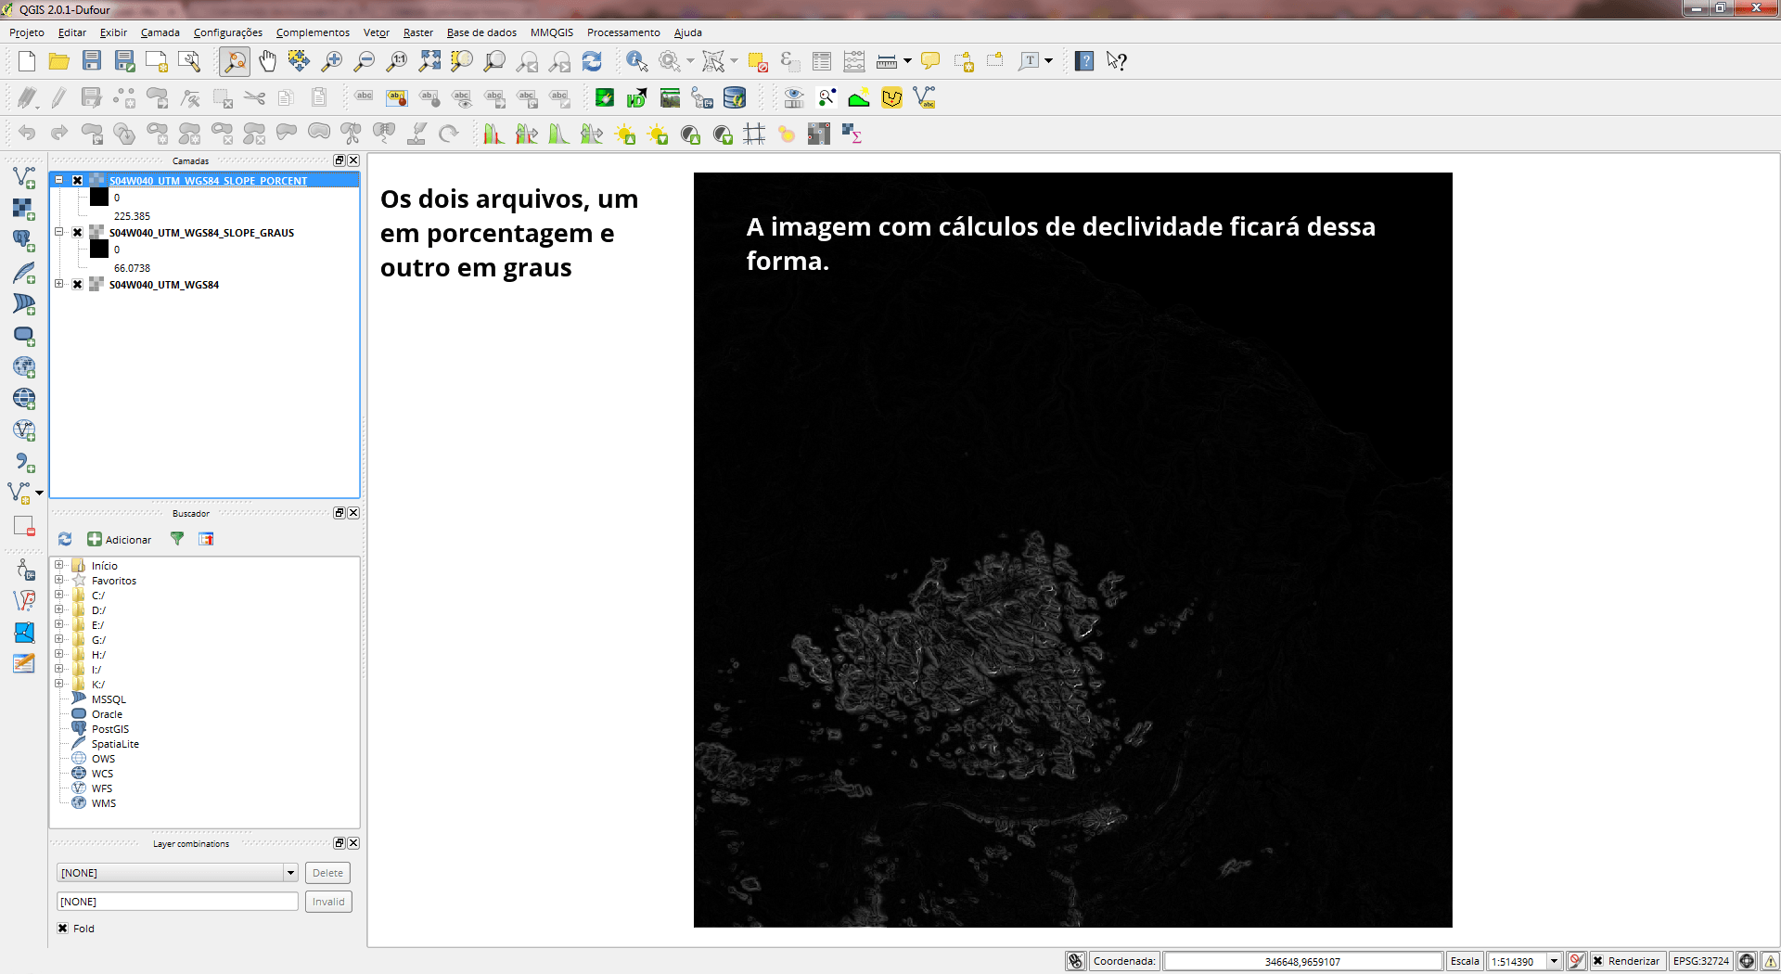Image resolution: width=1781 pixels, height=974 pixels.
Task: Toggle current CRS status icon
Action: coord(1747,961)
